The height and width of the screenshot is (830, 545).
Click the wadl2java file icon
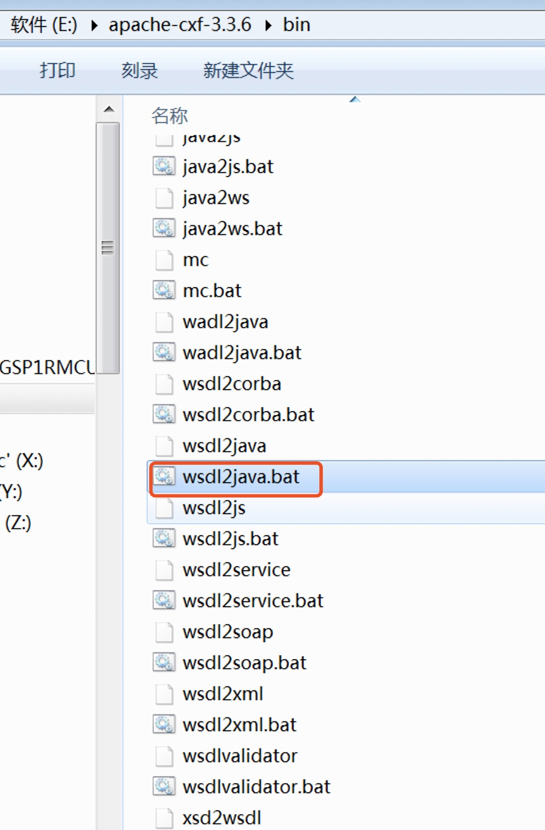click(x=164, y=322)
